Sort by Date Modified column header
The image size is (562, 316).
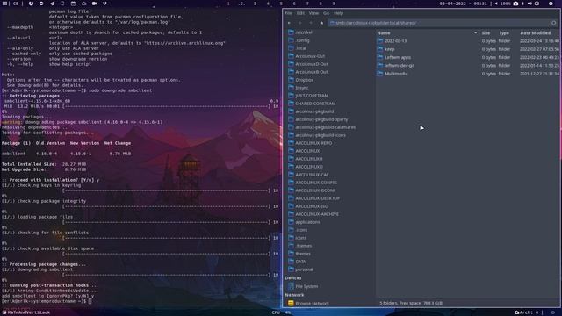[x=536, y=33]
